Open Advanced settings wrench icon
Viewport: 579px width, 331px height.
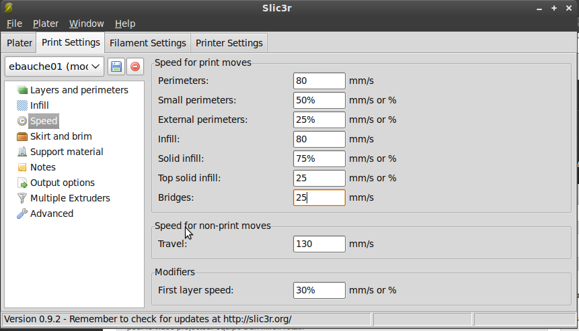tap(22, 214)
